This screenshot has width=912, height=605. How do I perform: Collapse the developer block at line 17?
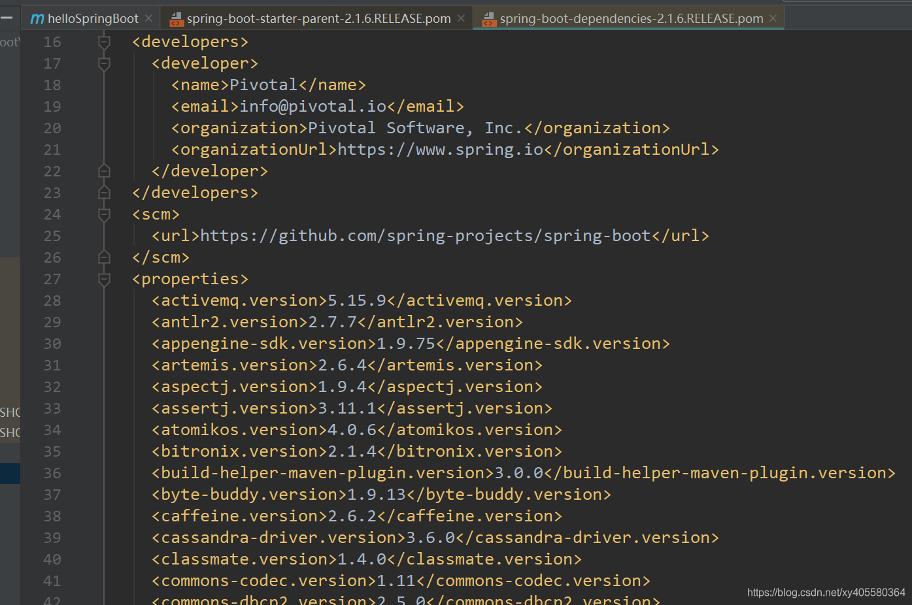(104, 63)
